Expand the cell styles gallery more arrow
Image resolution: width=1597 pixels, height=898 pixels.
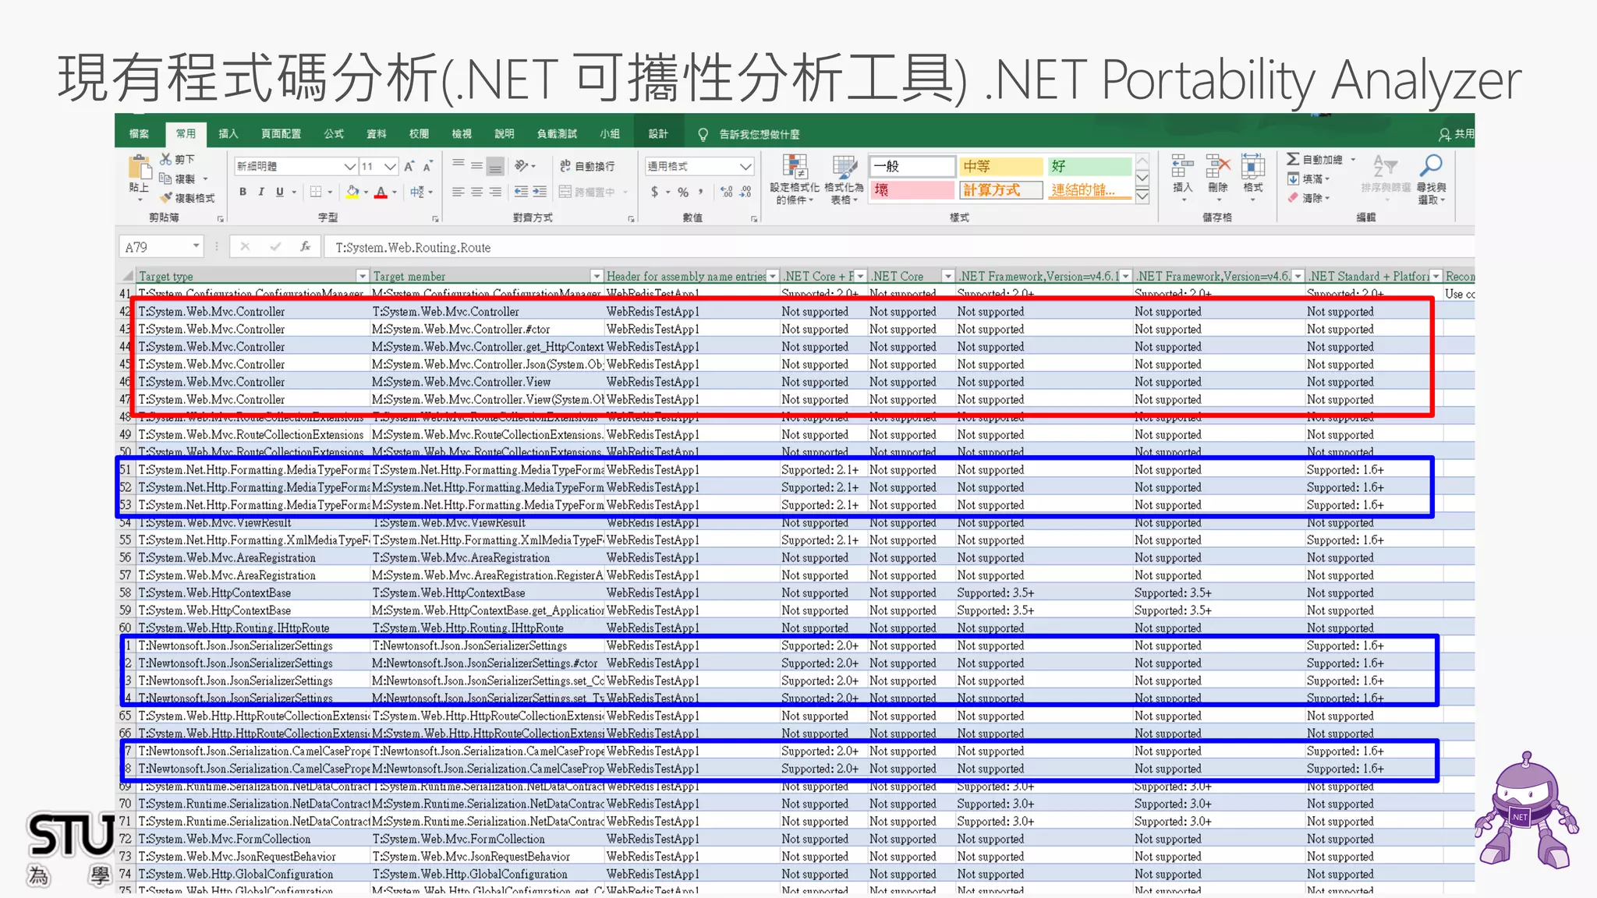(1142, 196)
